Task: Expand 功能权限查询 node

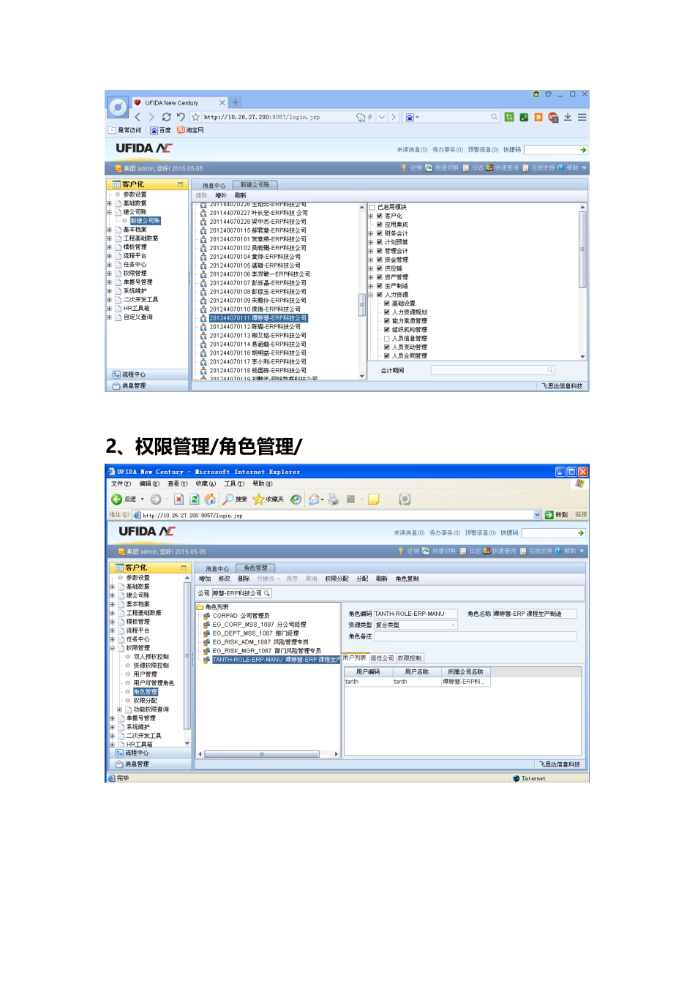Action: click(x=120, y=709)
